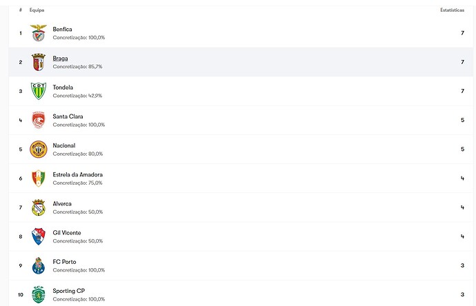Open the FC Porto team name
Image resolution: width=476 pixels, height=306 pixels.
pos(64,262)
